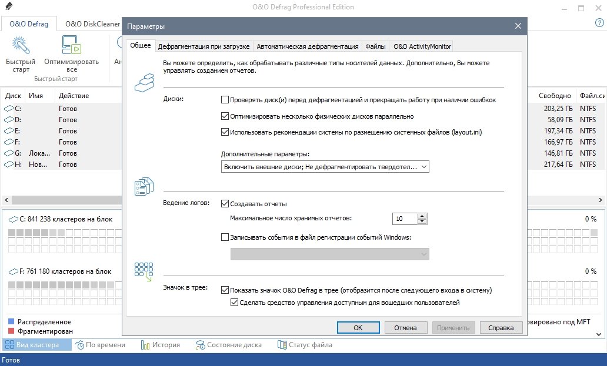This screenshot has width=607, height=366.
Task: Open the help question mark icon
Action: pyautogui.click(x=599, y=22)
